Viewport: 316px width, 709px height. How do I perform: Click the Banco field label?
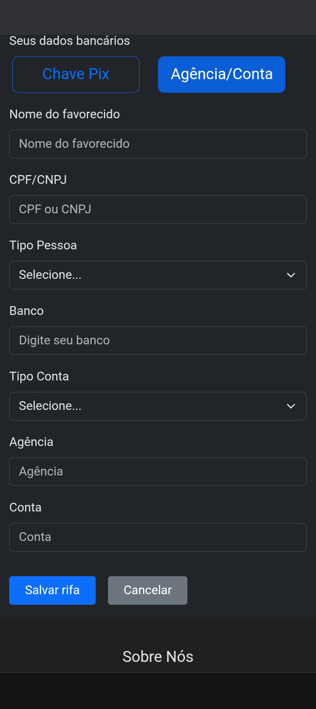[x=27, y=311]
